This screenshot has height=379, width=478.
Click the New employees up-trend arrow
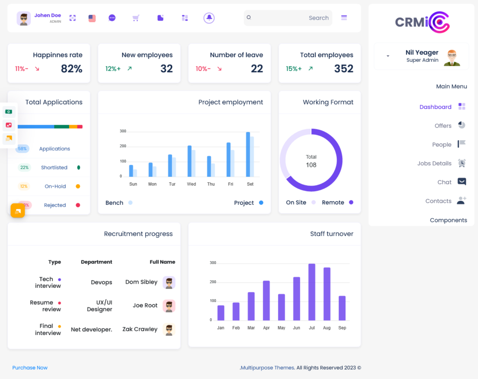[130, 69]
